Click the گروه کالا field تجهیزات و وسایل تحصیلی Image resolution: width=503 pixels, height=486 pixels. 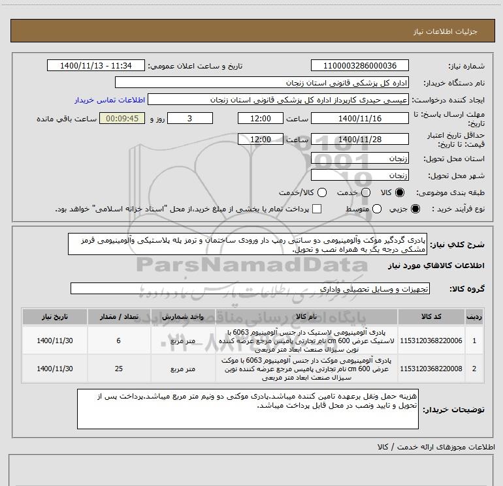pyautogui.click(x=250, y=288)
